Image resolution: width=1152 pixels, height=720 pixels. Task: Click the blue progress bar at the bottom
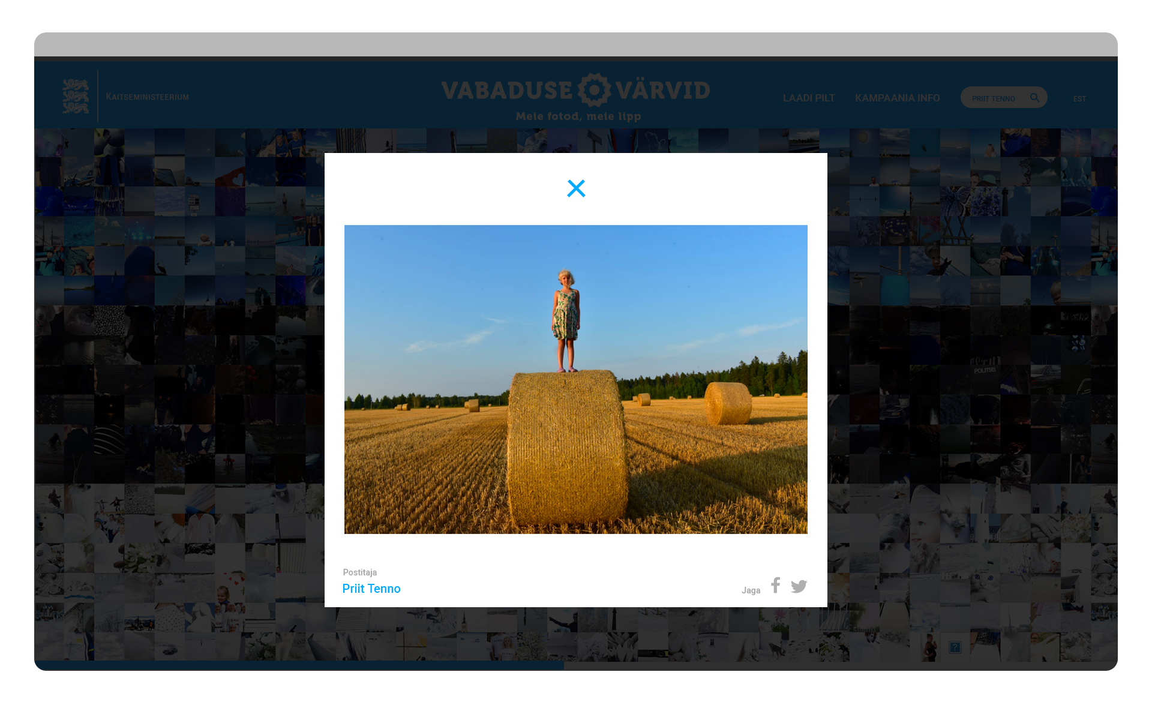(x=299, y=665)
